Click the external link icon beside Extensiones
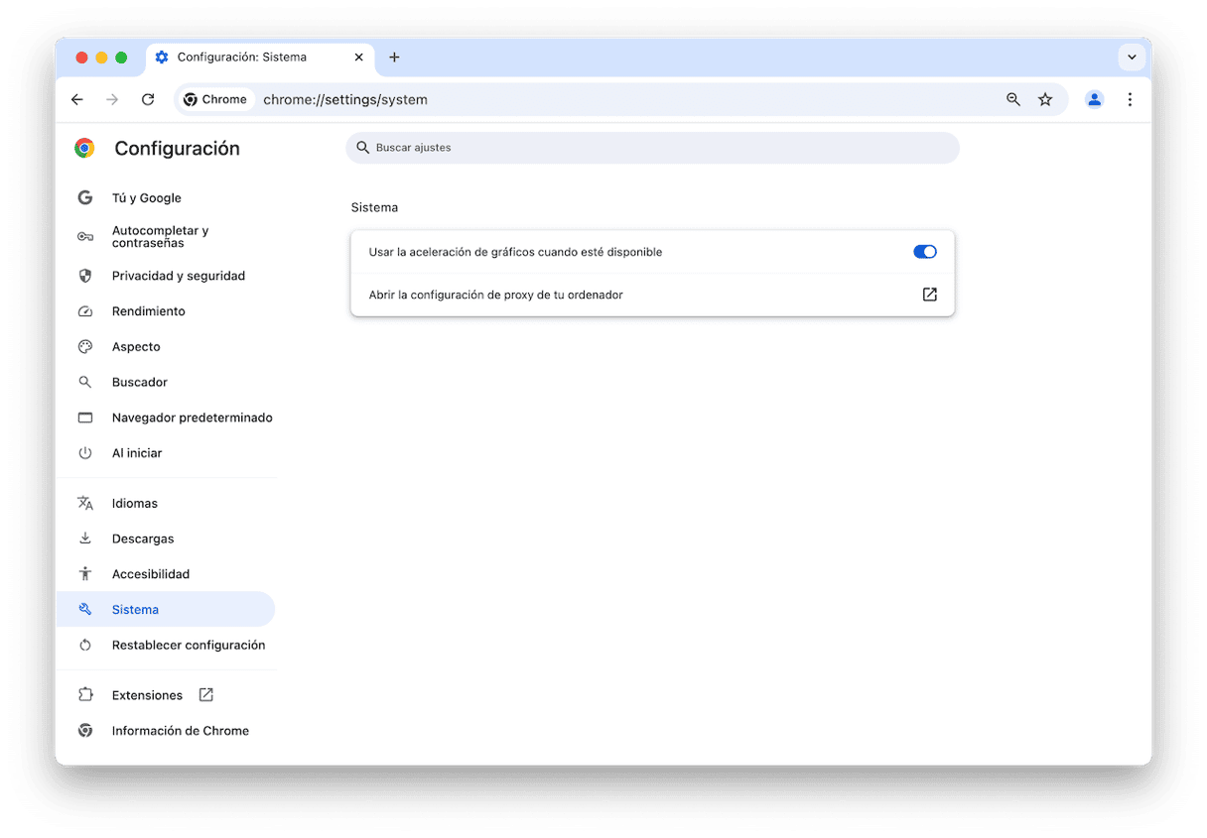The width and height of the screenshot is (1207, 838). point(206,695)
